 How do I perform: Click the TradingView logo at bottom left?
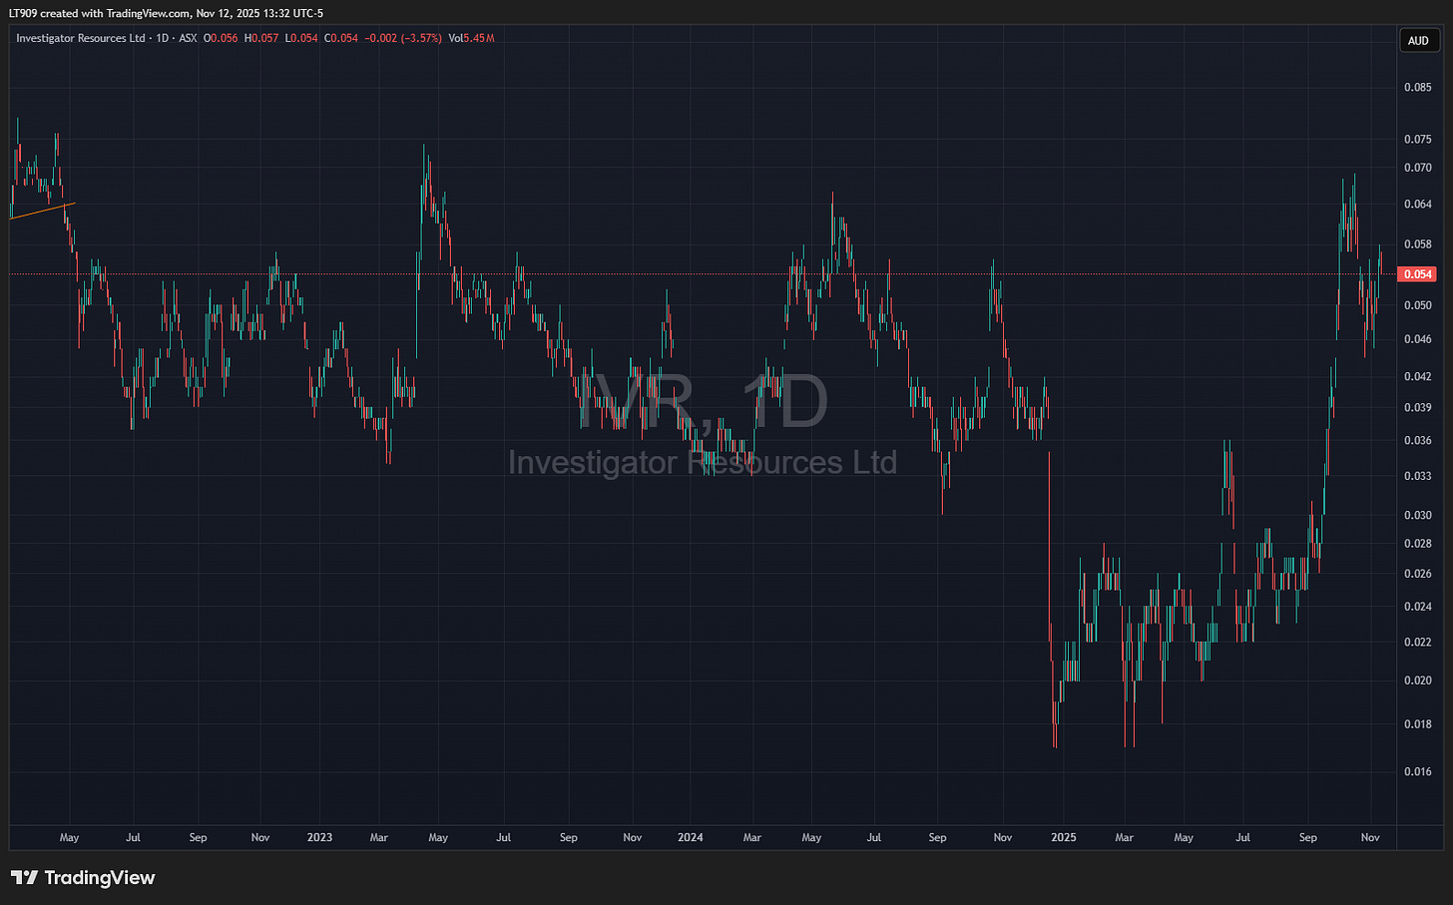84,878
